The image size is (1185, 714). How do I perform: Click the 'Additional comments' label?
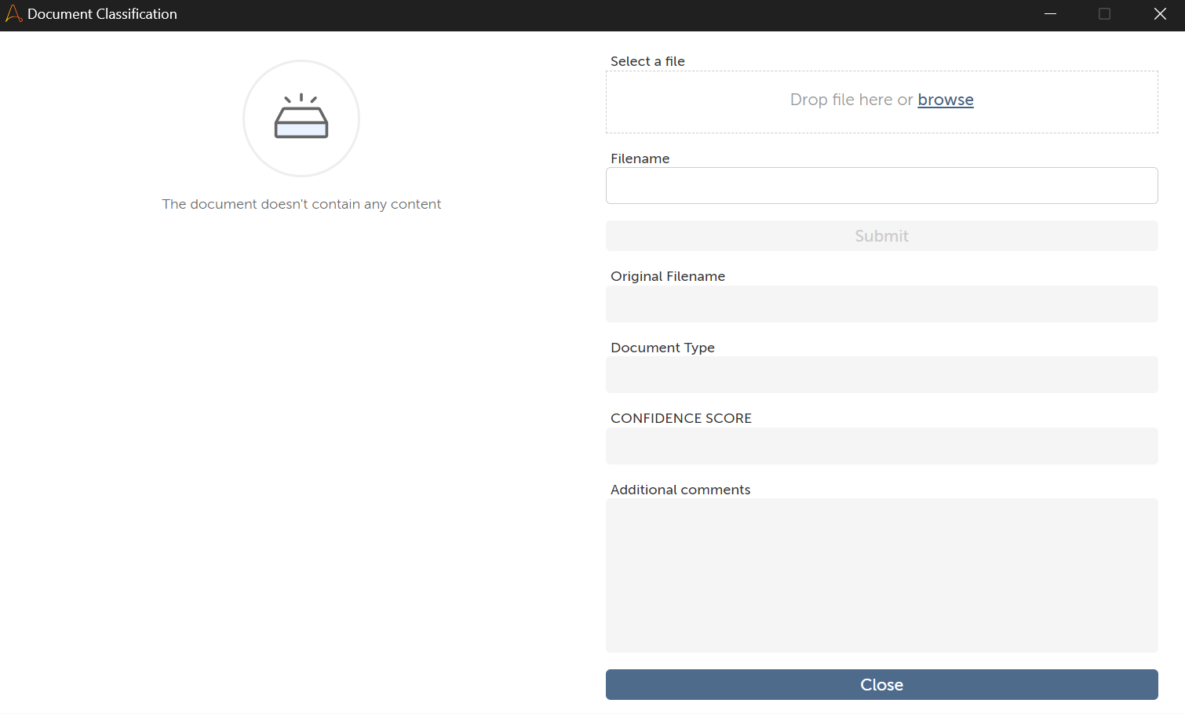(680, 490)
